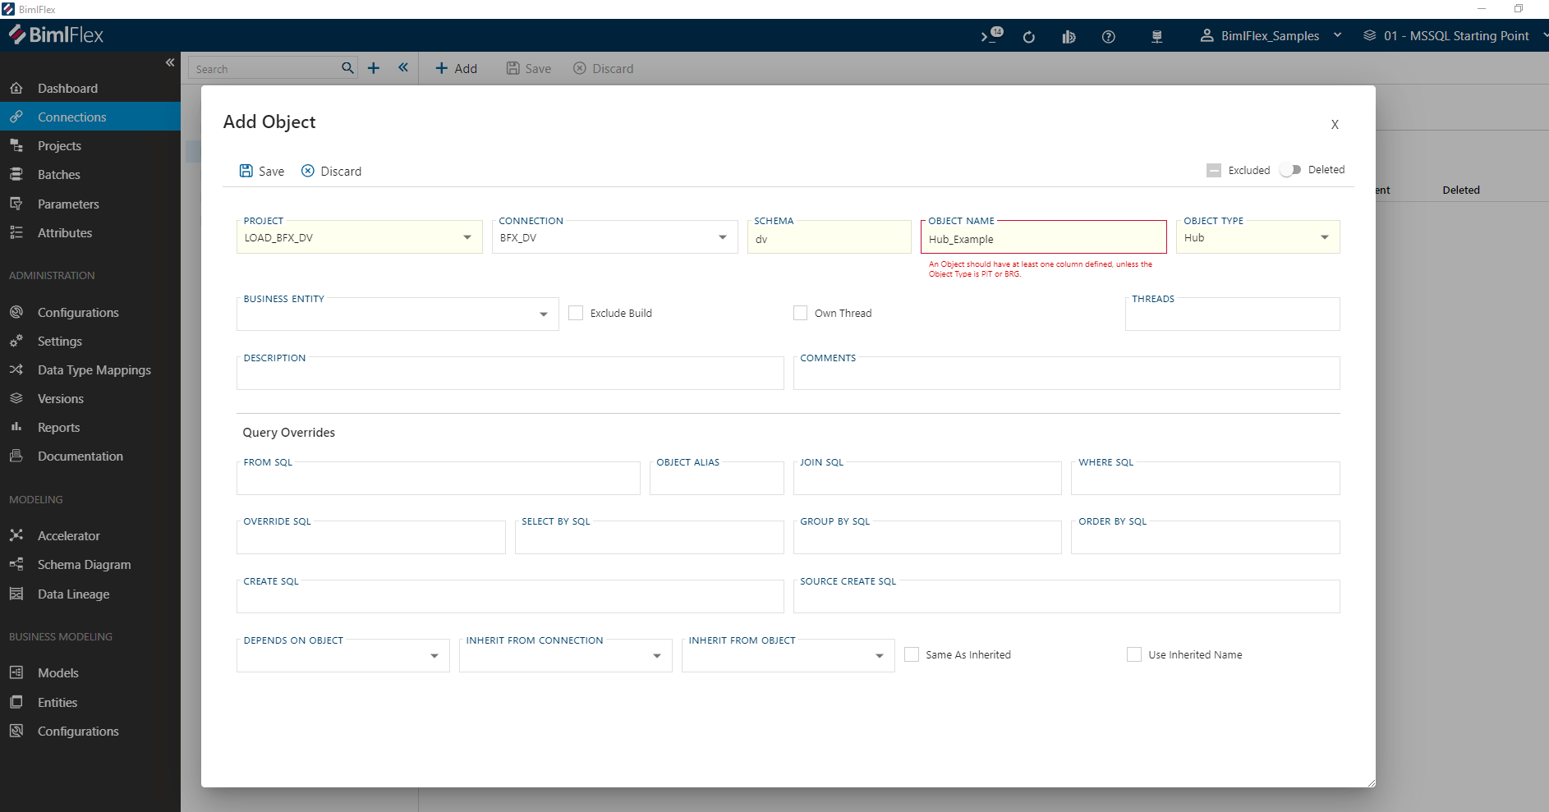Click the database deployment icon in the header

[1157, 36]
